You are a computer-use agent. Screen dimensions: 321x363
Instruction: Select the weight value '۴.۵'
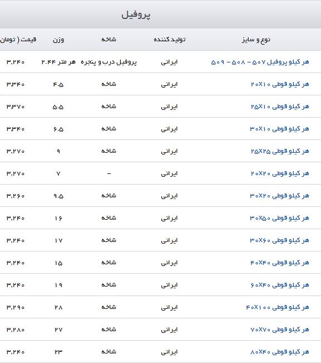click(x=58, y=85)
